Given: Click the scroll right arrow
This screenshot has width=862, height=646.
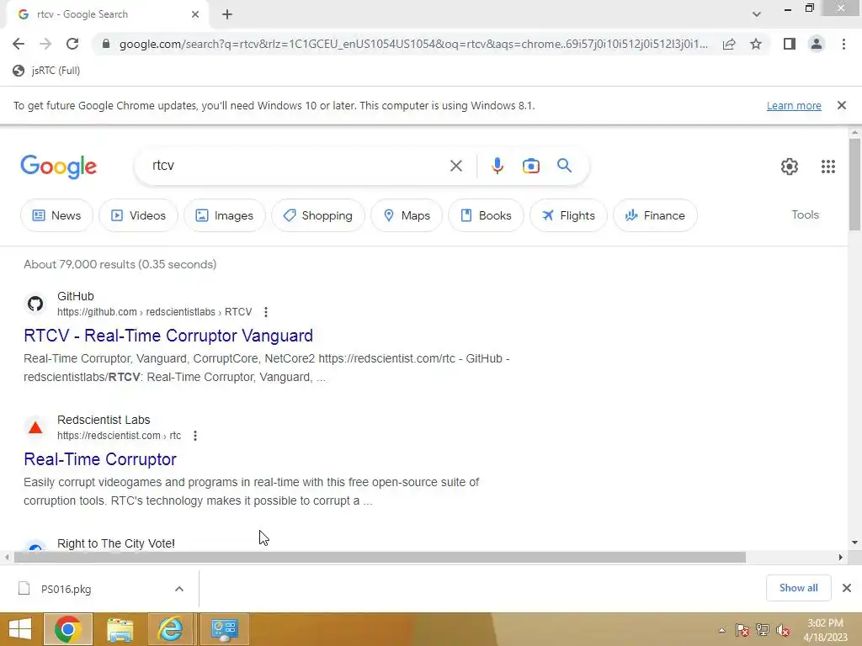Looking at the screenshot, I should [841, 558].
